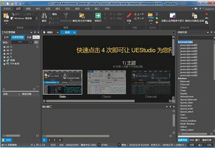Click the welcome page horizontal scrollbar
215x148 pixels.
(x=91, y=101)
